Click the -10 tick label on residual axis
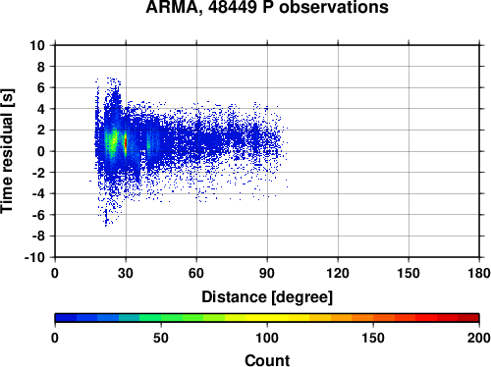 pyautogui.click(x=34, y=257)
